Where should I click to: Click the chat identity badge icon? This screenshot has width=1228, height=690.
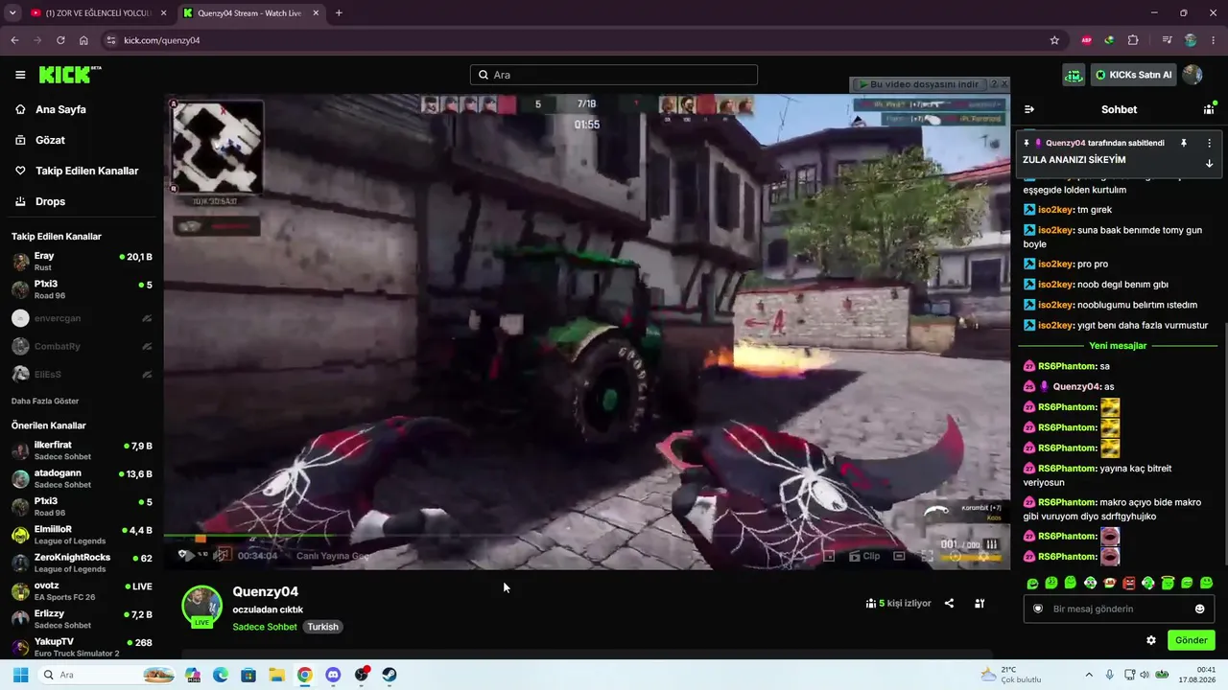(x=1038, y=609)
